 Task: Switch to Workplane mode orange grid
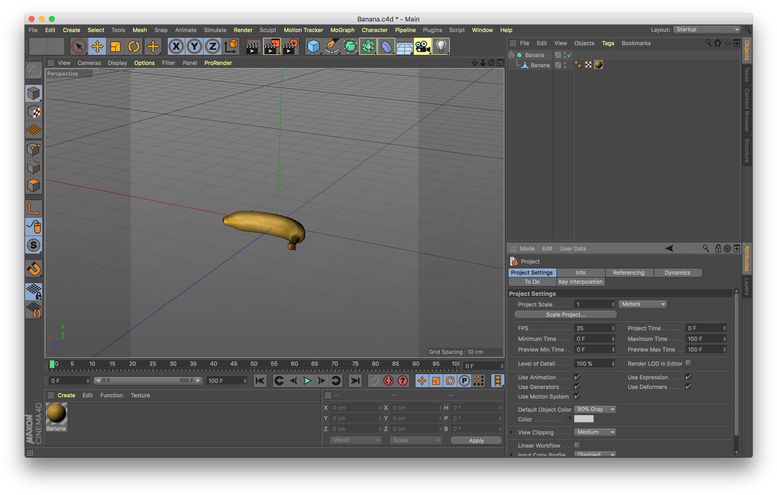point(34,130)
